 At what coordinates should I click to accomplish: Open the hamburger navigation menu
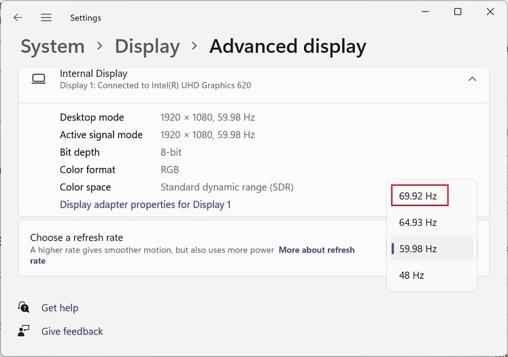coord(46,17)
